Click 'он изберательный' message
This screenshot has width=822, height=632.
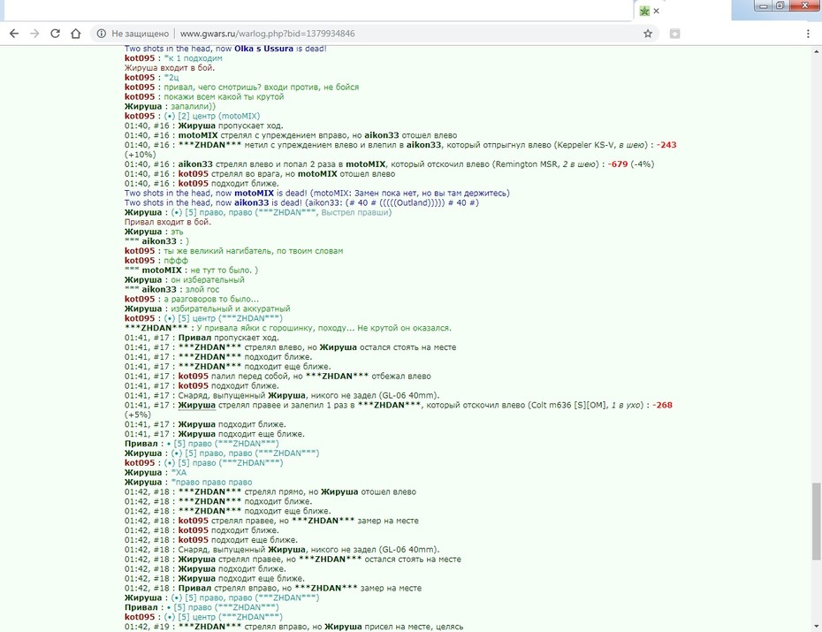tap(208, 280)
